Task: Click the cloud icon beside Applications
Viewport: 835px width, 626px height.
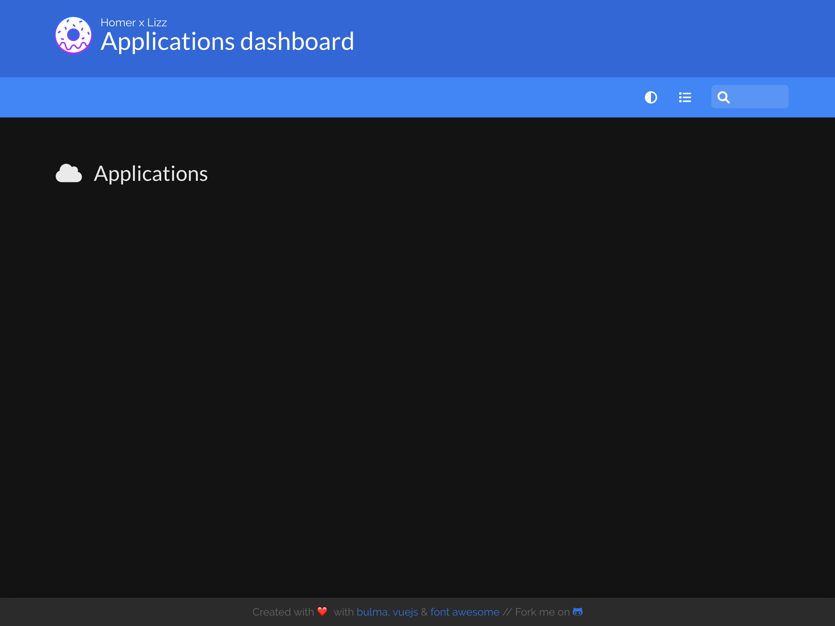Action: point(69,174)
